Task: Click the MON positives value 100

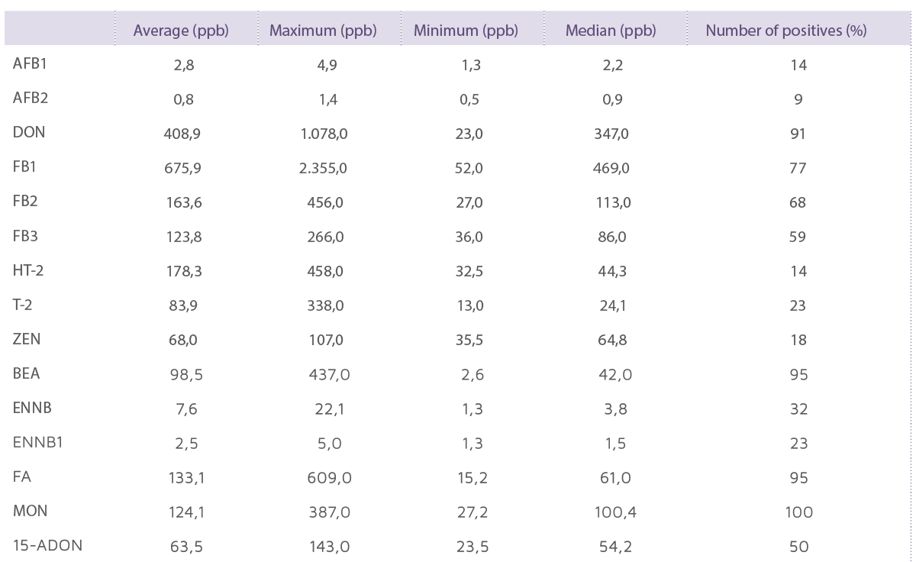Action: point(798,512)
